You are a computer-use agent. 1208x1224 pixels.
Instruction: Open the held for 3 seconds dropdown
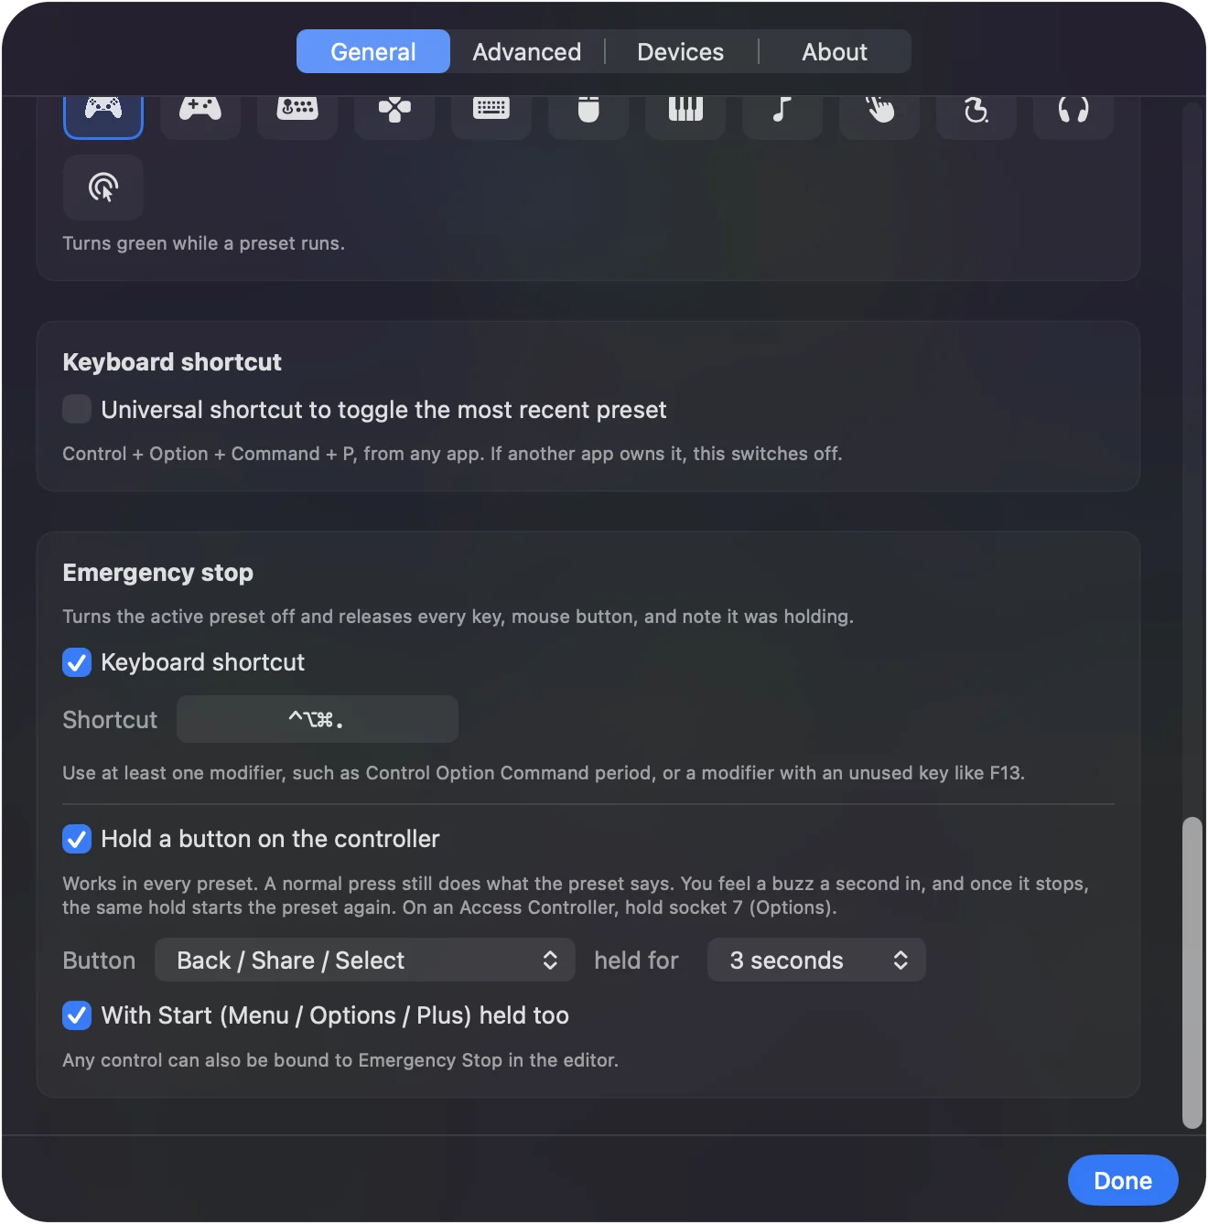point(816,961)
